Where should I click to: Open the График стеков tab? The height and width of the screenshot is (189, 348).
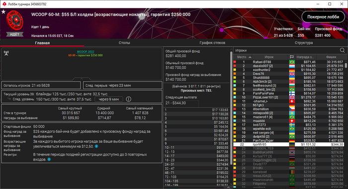[212, 43]
